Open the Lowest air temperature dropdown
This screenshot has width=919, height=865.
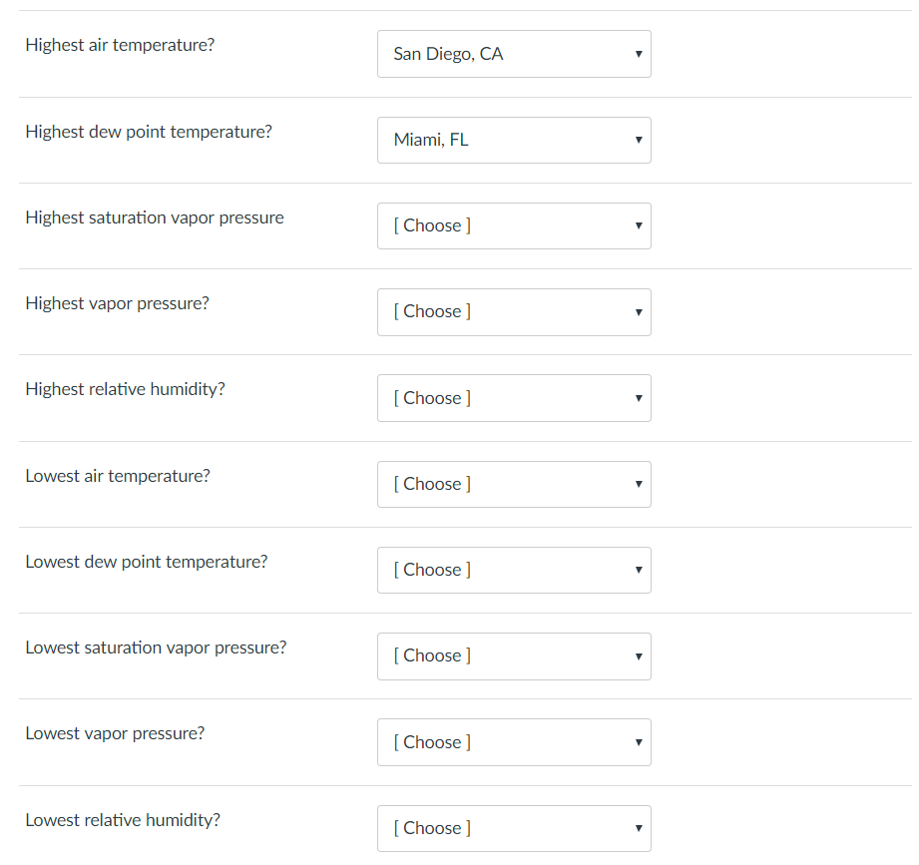coord(513,484)
